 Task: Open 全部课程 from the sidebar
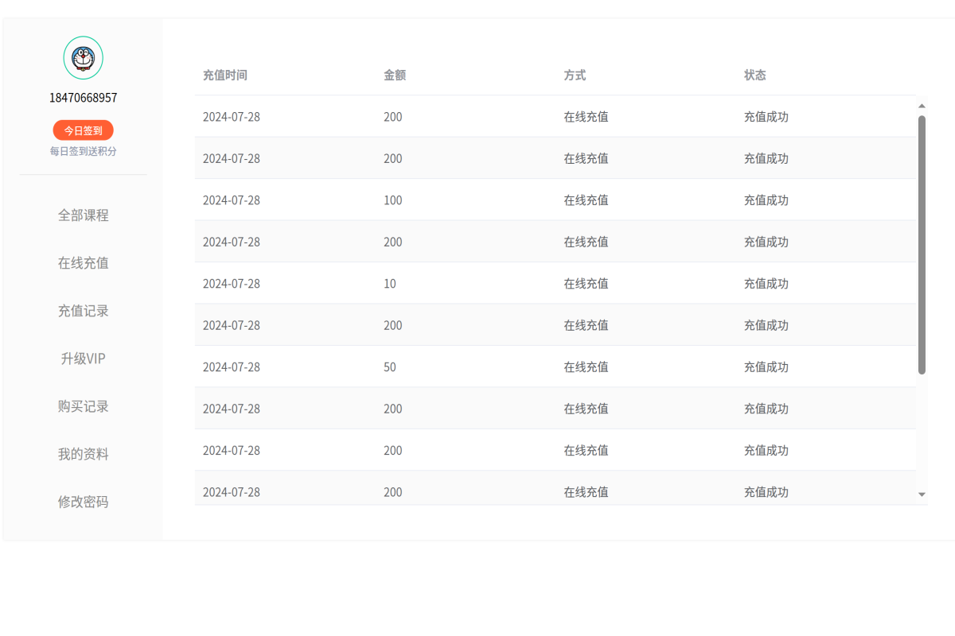click(x=83, y=215)
